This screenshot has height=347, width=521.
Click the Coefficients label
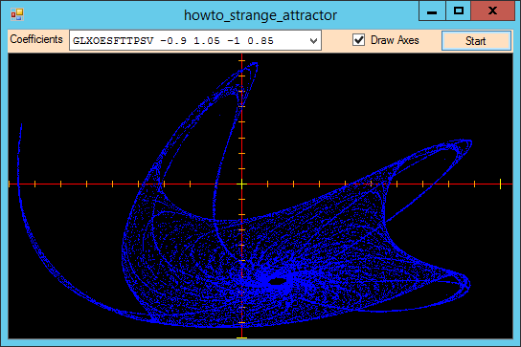coord(36,39)
